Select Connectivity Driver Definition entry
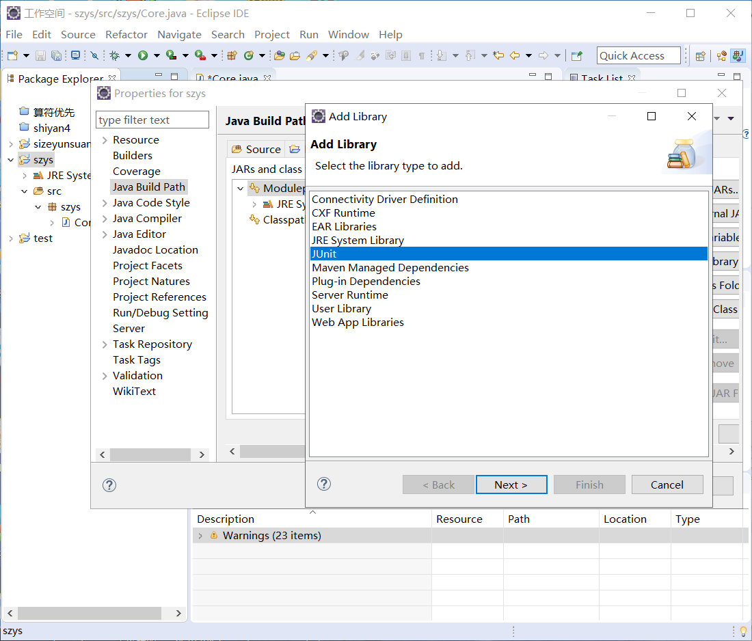The height and width of the screenshot is (641, 752). click(509, 199)
